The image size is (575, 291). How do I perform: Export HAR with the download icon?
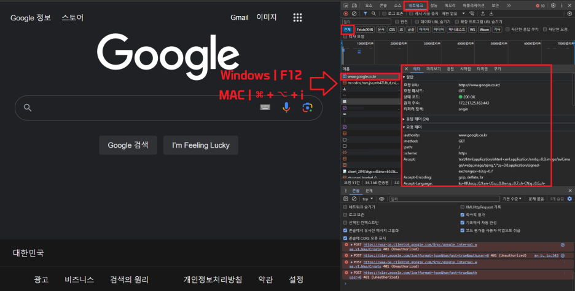click(x=491, y=14)
